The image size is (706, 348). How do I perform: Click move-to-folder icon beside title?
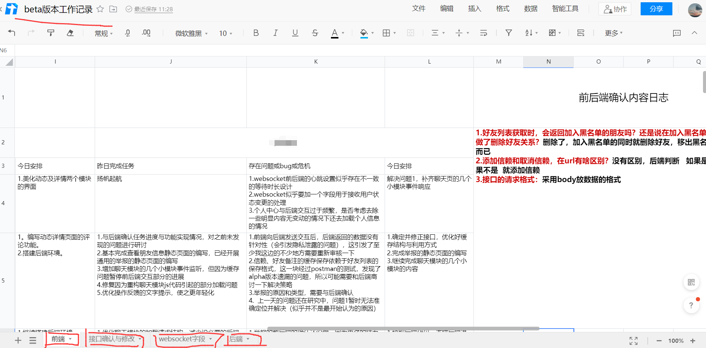(113, 9)
